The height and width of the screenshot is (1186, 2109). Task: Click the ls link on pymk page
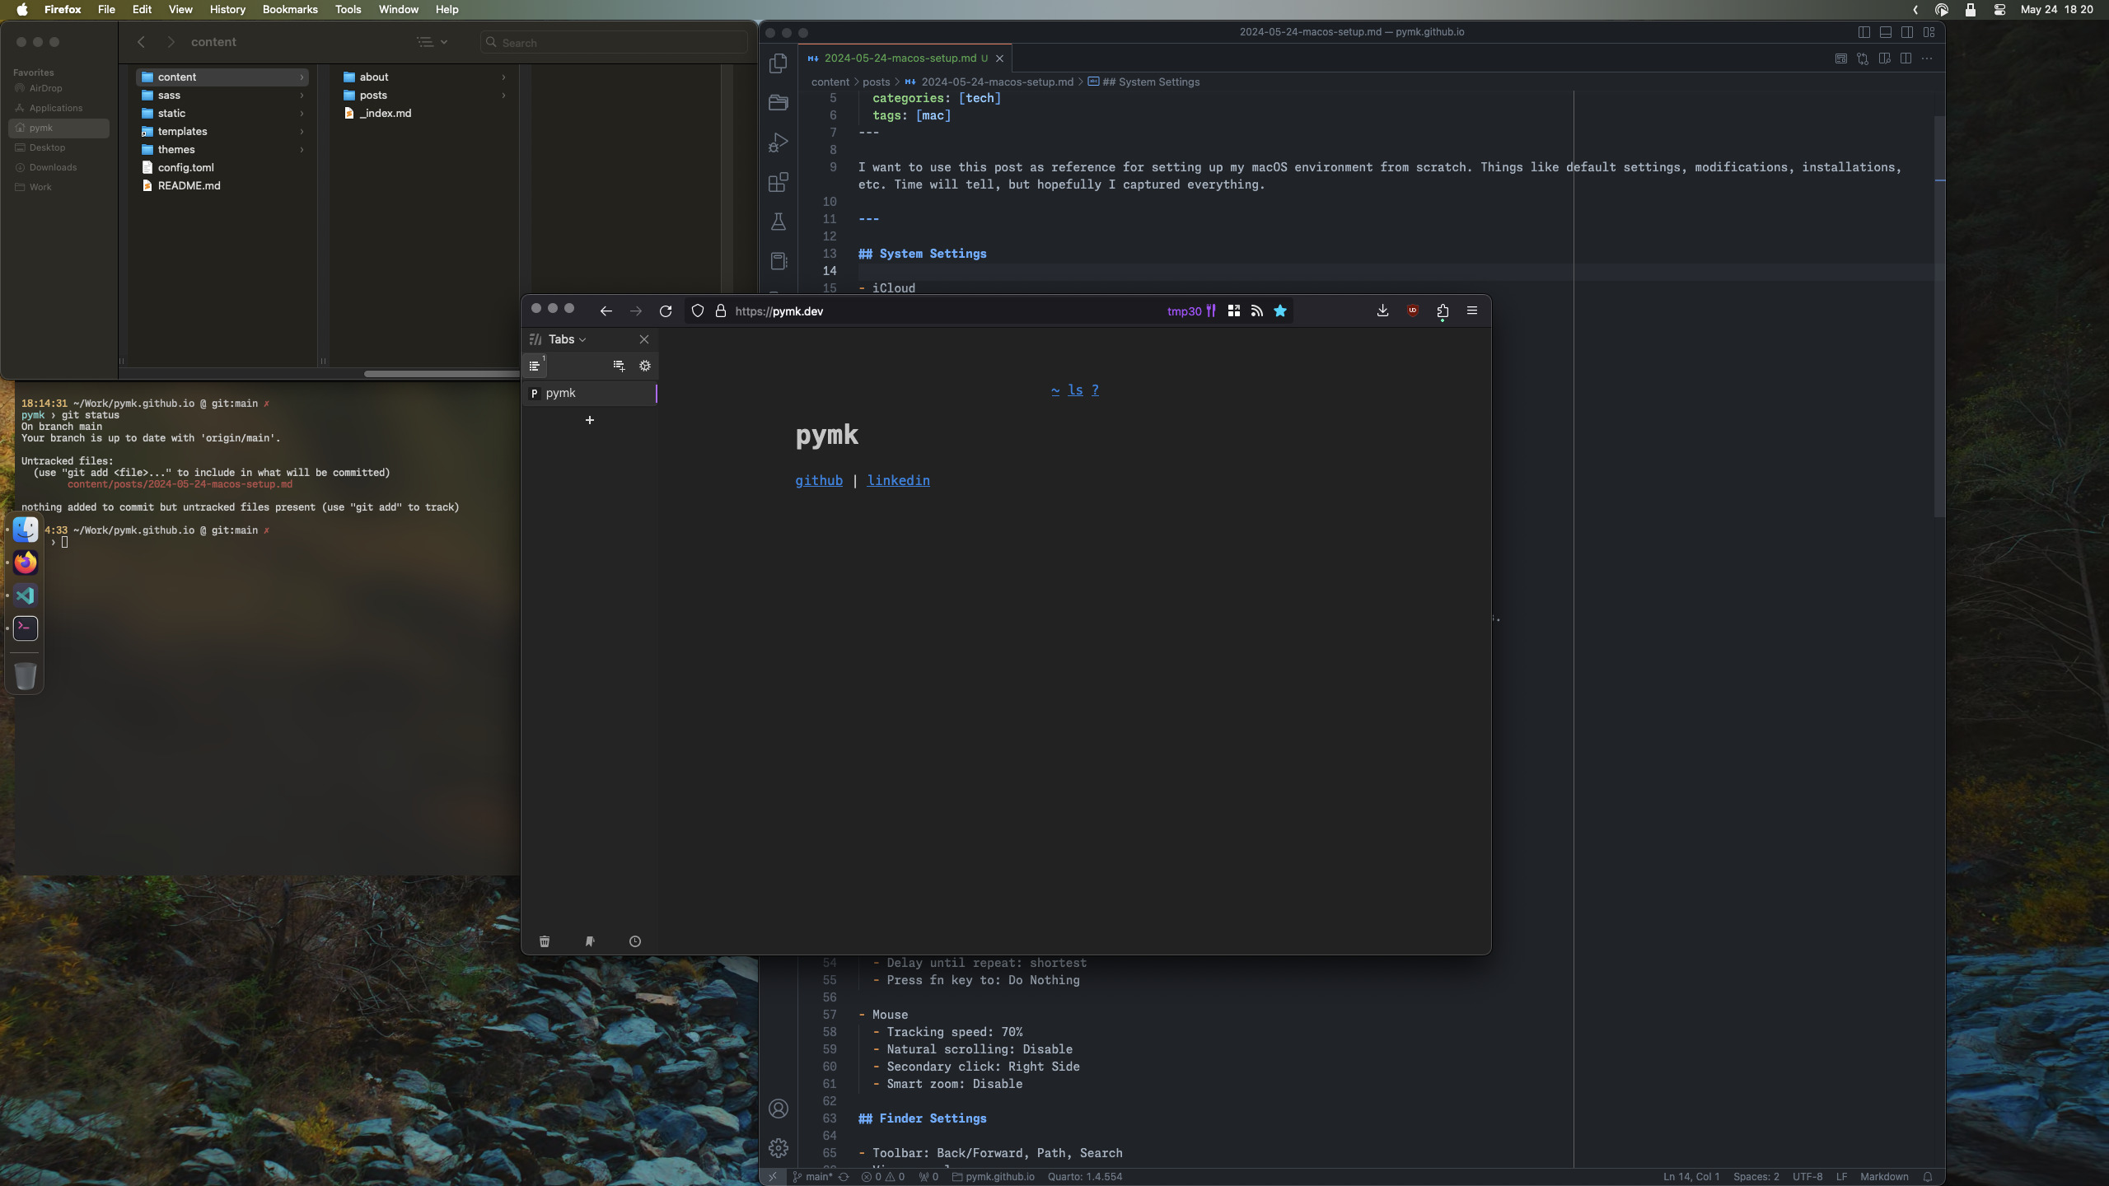pyautogui.click(x=1075, y=390)
